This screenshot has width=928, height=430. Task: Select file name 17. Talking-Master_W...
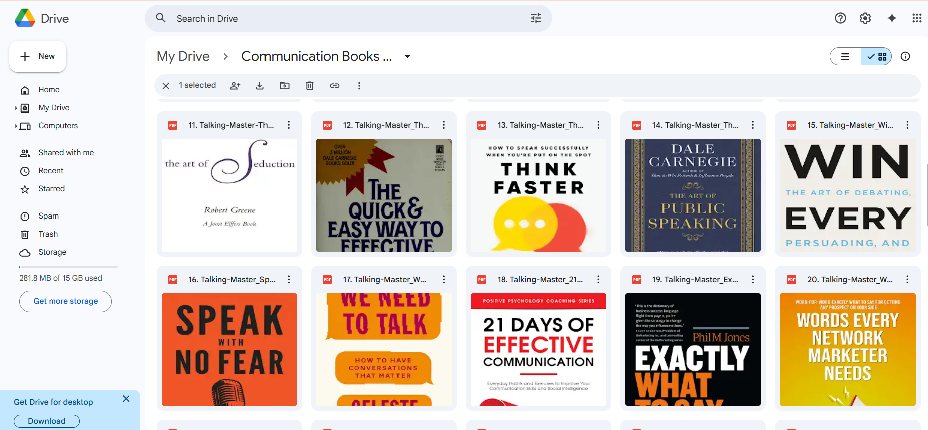coord(384,280)
